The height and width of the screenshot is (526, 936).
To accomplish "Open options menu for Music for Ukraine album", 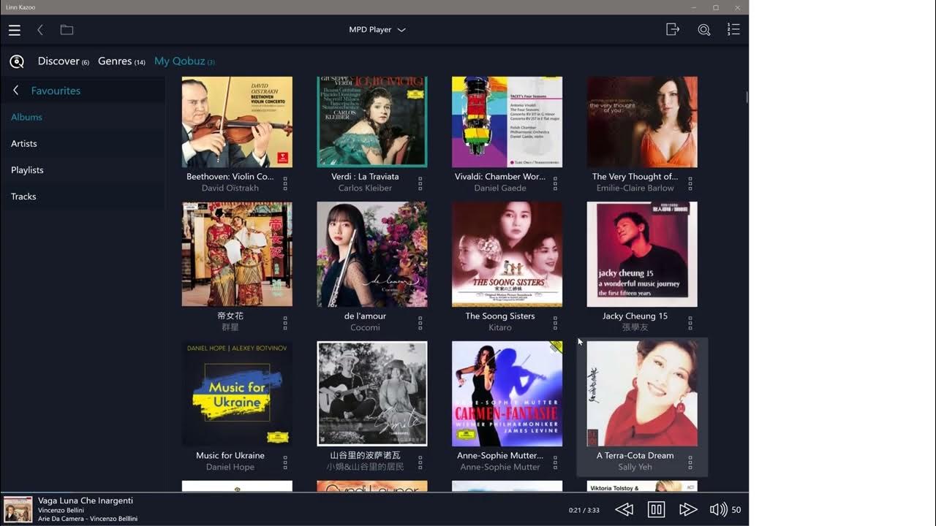I will click(x=285, y=462).
